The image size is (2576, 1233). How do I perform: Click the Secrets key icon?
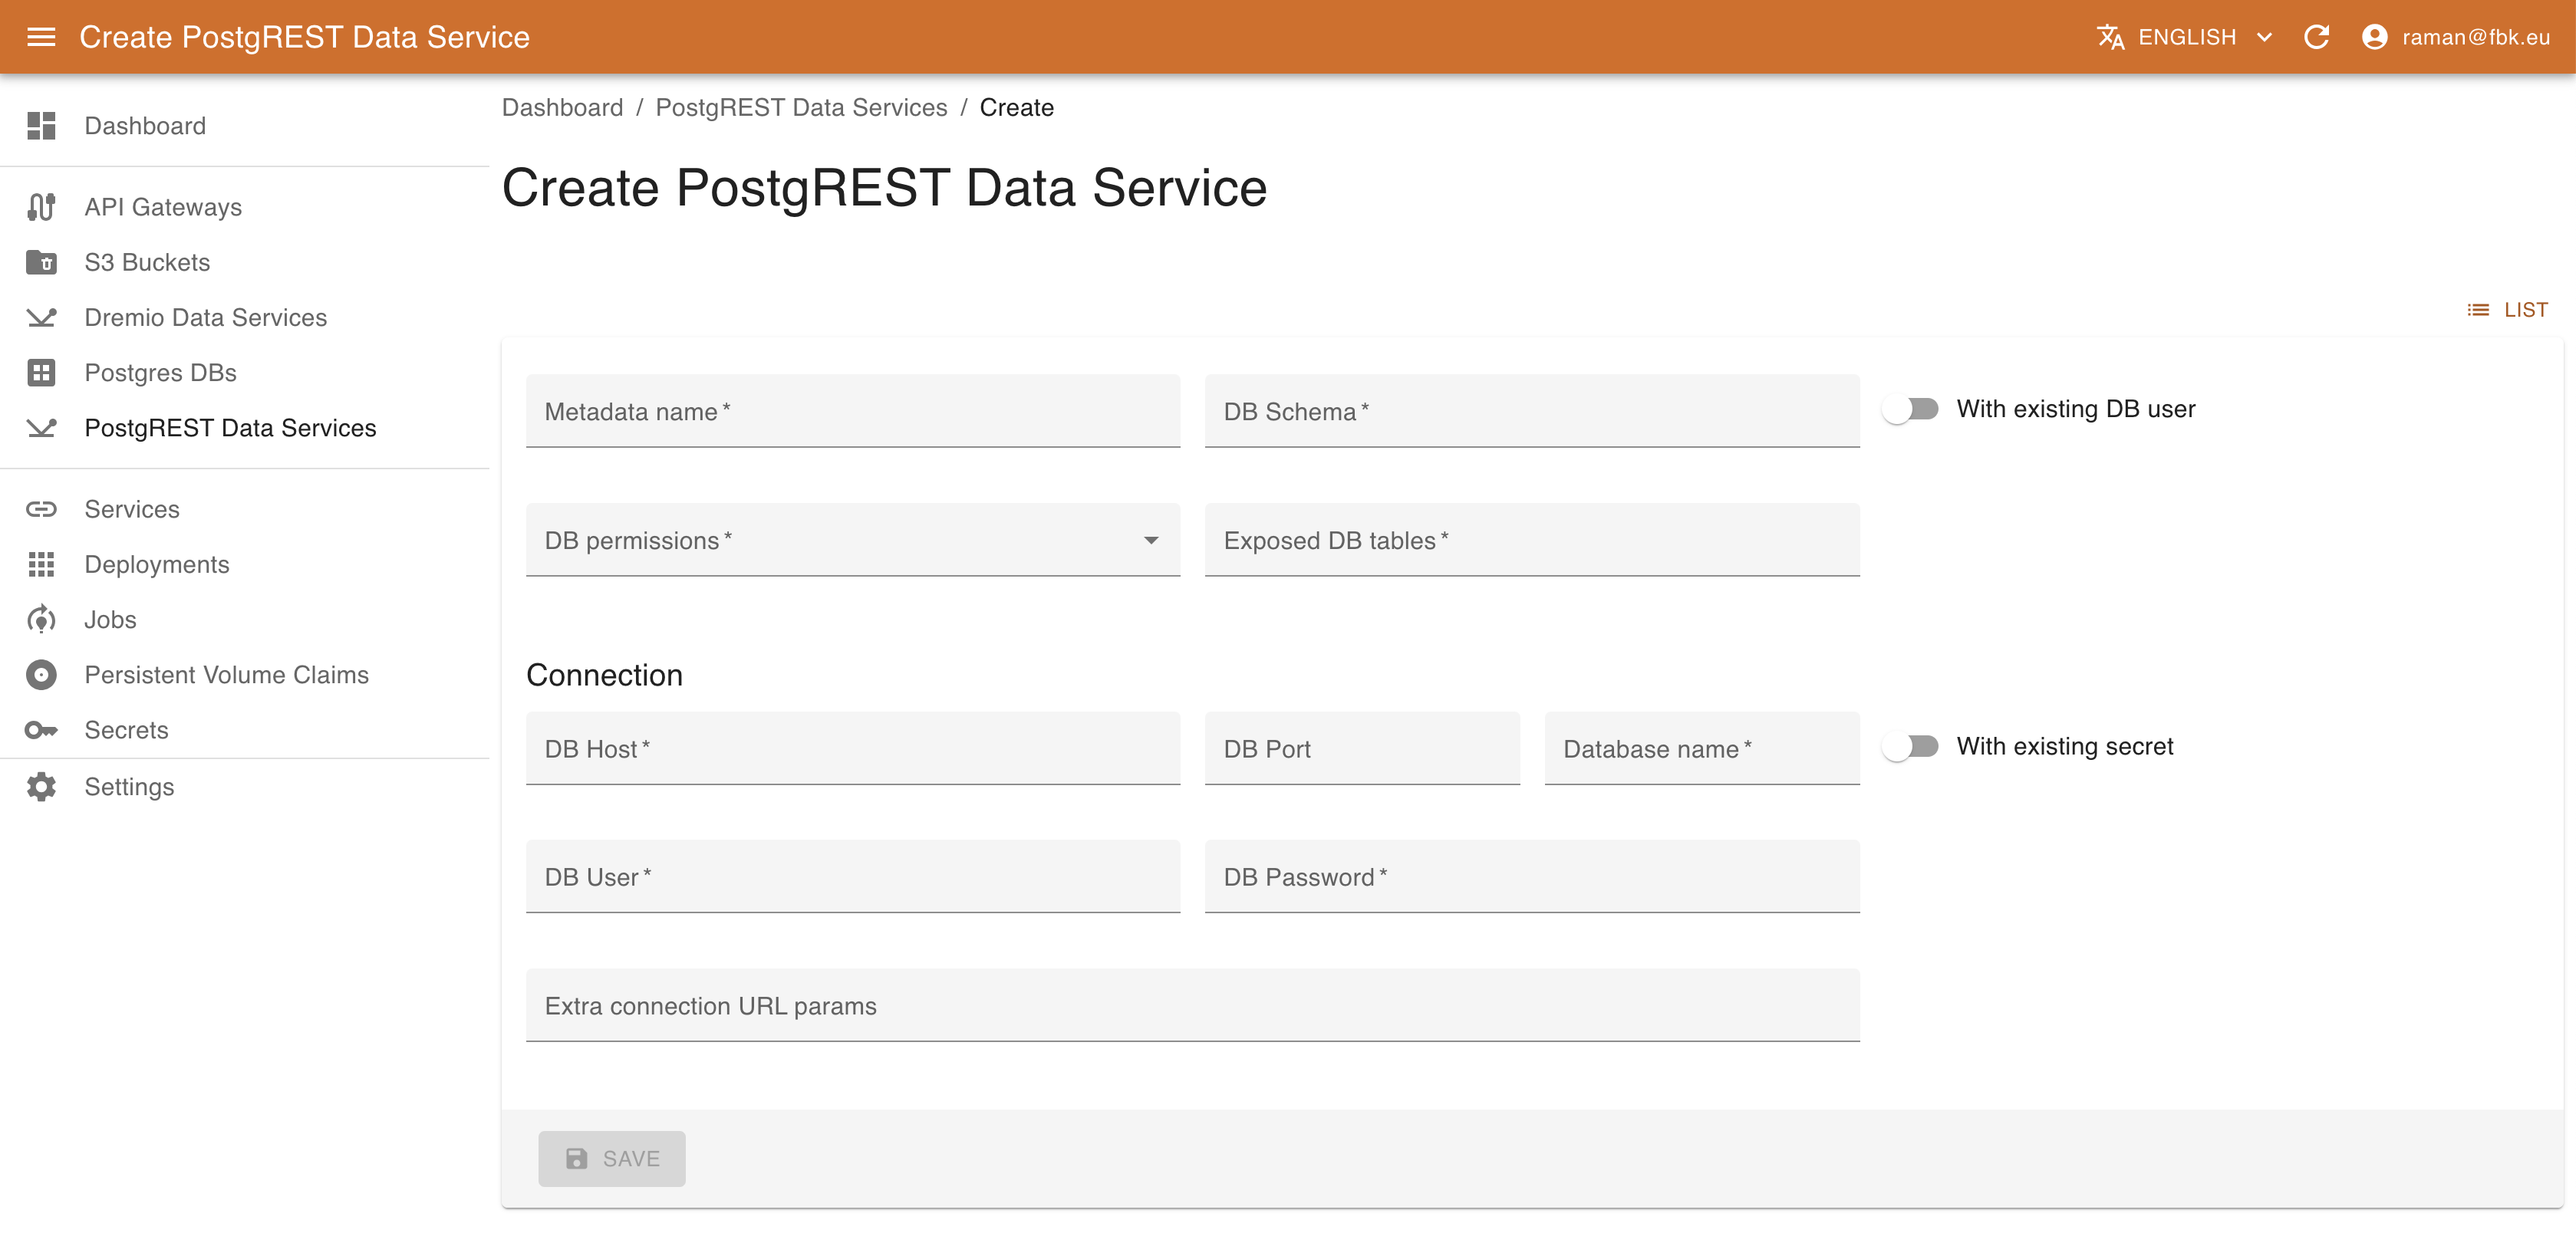pos(41,731)
